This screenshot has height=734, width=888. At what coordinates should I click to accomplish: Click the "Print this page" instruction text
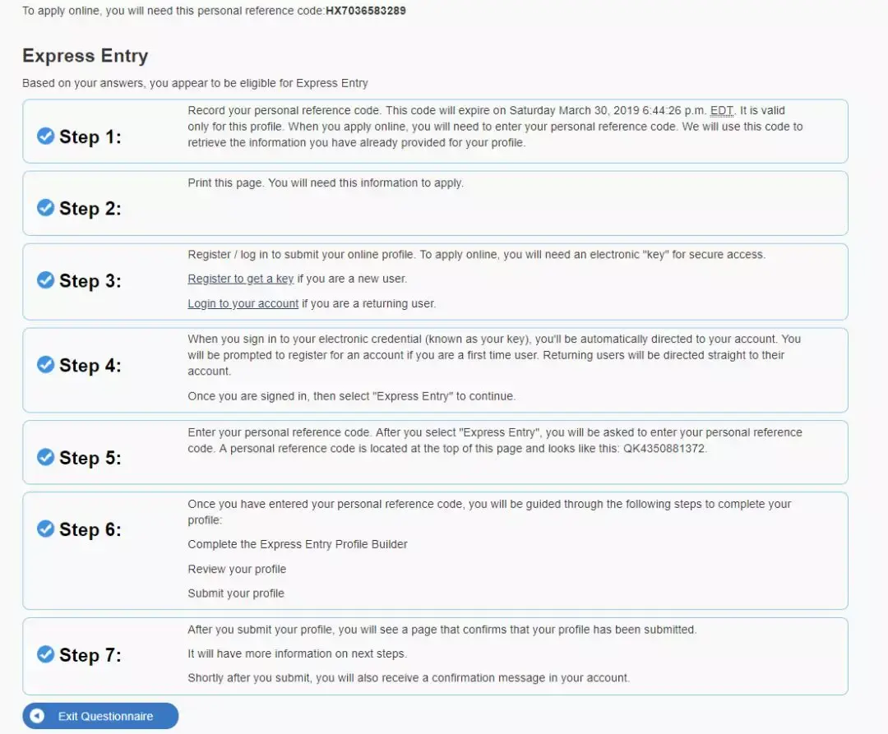326,182
